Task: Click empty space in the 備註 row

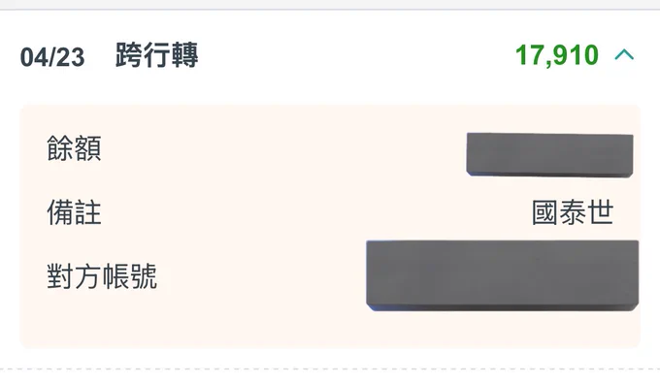Action: click(x=315, y=212)
